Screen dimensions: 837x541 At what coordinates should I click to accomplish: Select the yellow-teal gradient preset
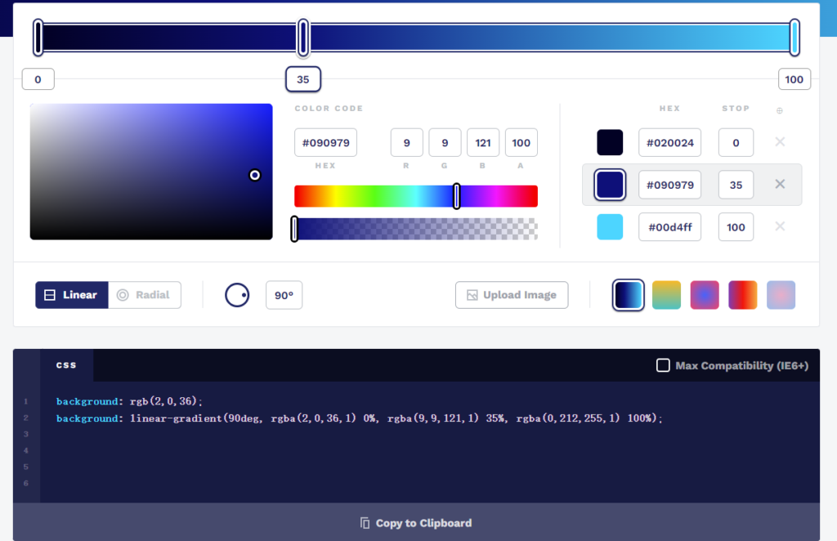[666, 295]
